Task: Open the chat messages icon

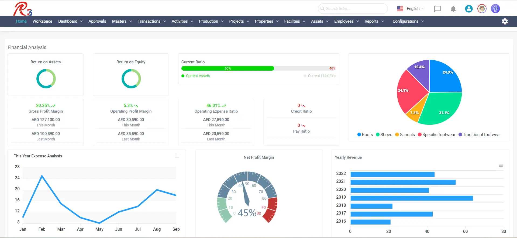Action: tap(437, 9)
